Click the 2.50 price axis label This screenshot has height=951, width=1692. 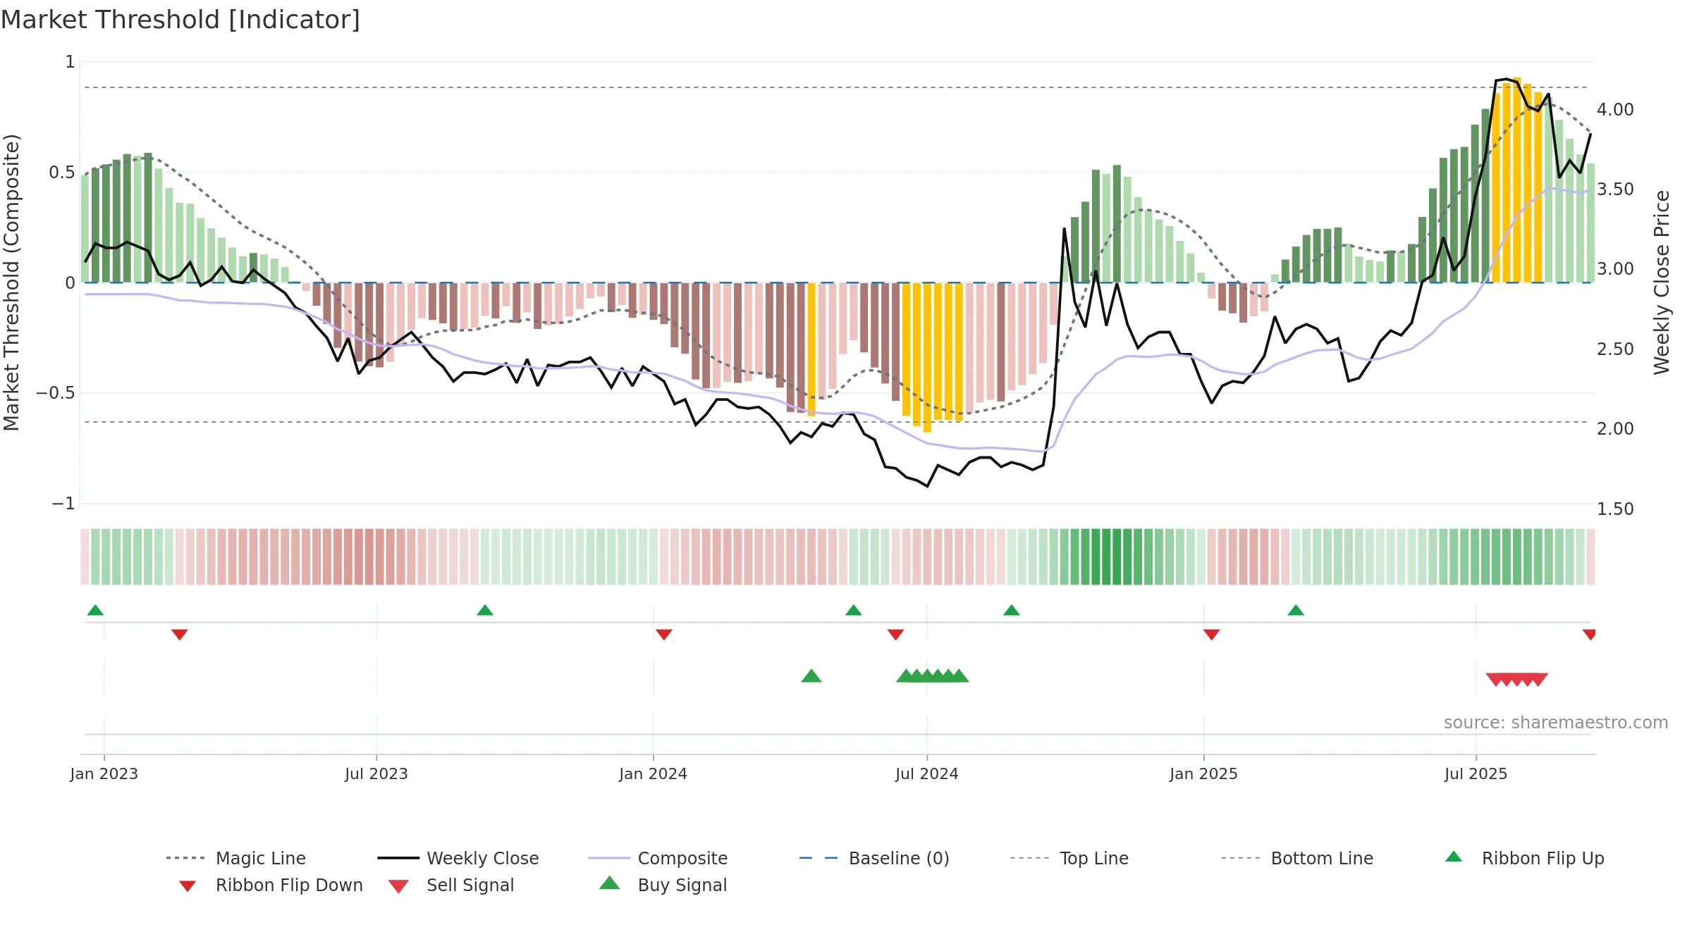1615,349
